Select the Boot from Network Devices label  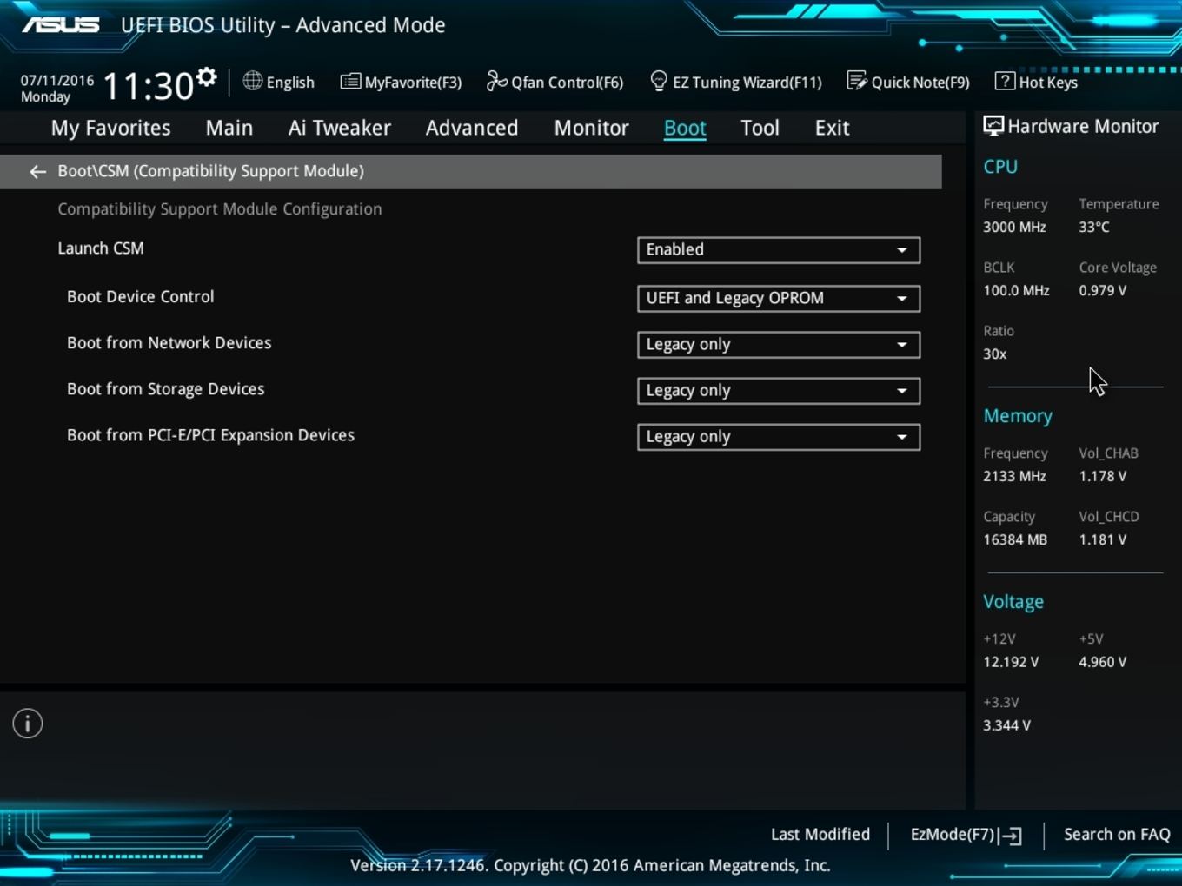169,343
